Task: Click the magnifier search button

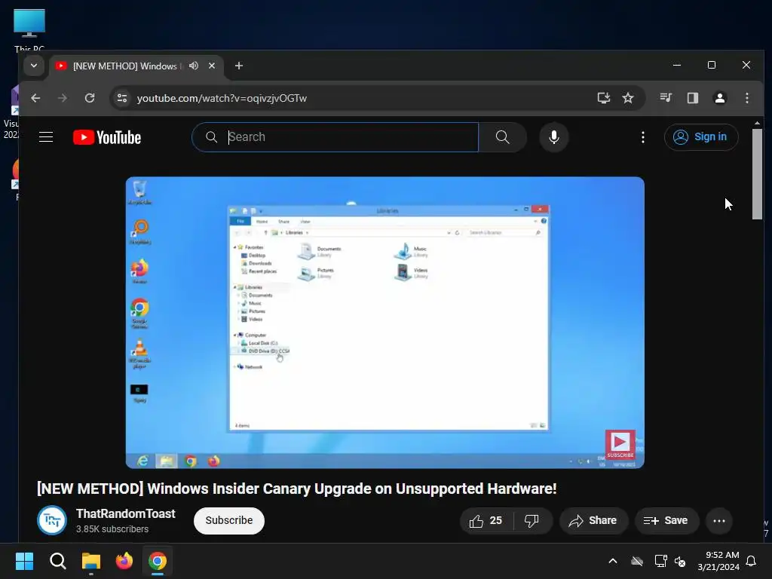Action: click(x=502, y=137)
